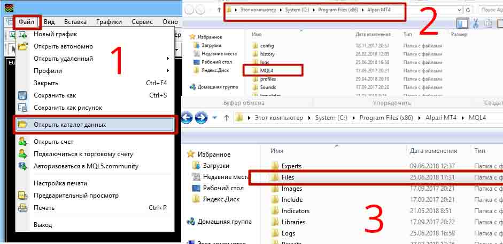Viewport: 503px width, 244px height.
Task: Click the Выход menu item
Action: pyautogui.click(x=43, y=225)
